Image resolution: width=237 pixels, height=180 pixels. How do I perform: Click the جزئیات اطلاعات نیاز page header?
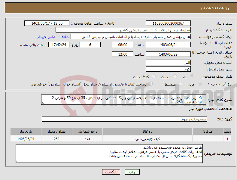pyautogui.click(x=215, y=8)
